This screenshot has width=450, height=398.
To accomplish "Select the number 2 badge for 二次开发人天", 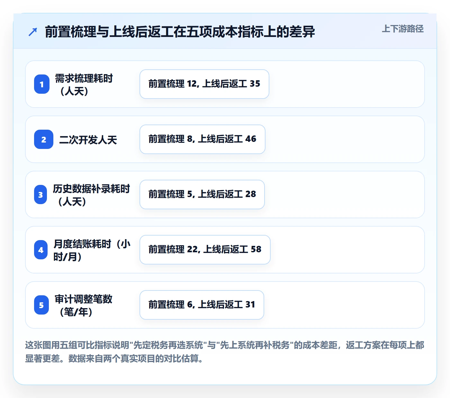I will click(x=44, y=139).
